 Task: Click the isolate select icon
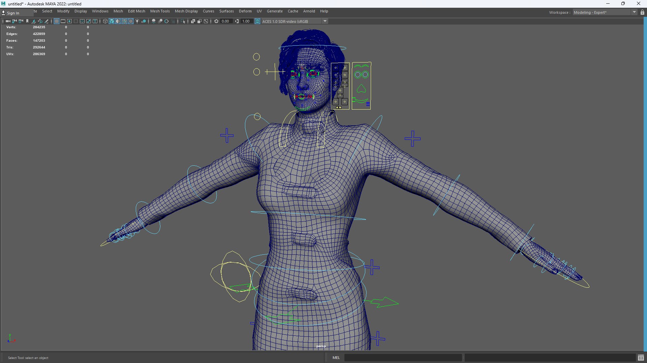point(183,21)
